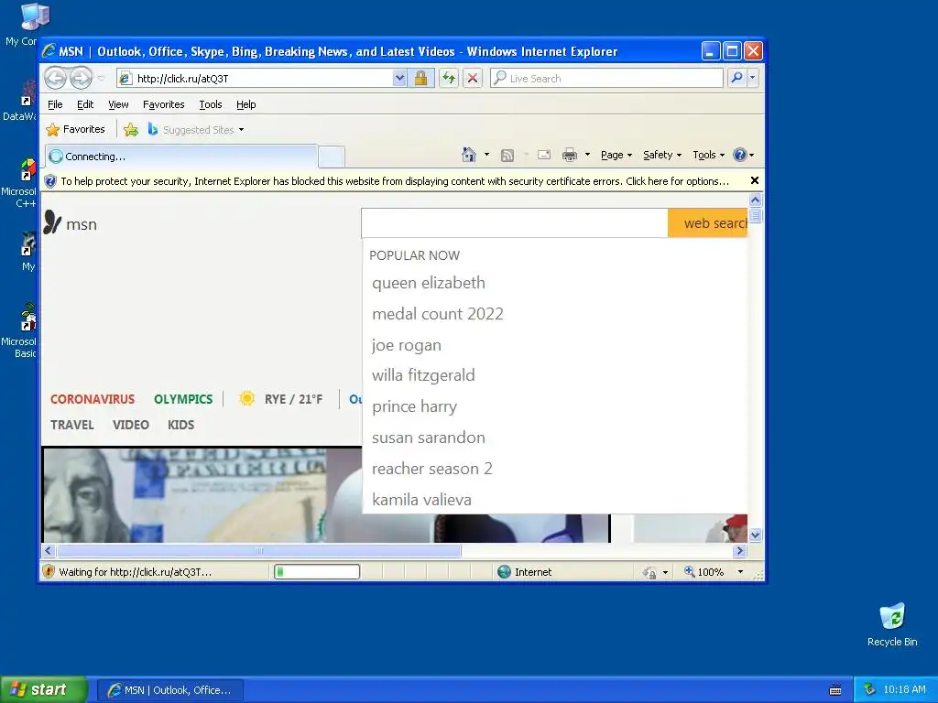Click the address bar URL field
The width and height of the screenshot is (938, 703).
(255, 79)
